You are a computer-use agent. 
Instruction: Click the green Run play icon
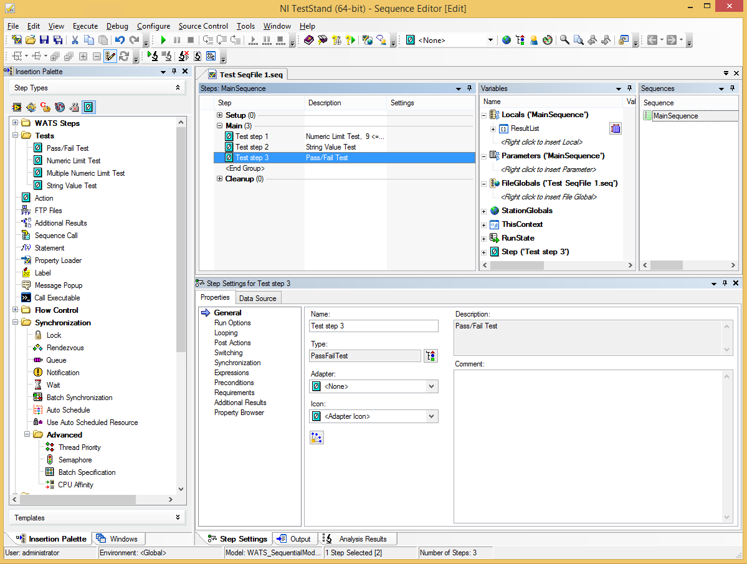coord(163,40)
